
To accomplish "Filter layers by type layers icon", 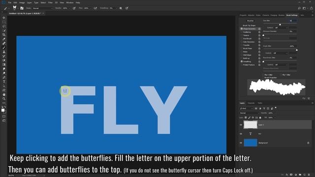I will [264, 108].
